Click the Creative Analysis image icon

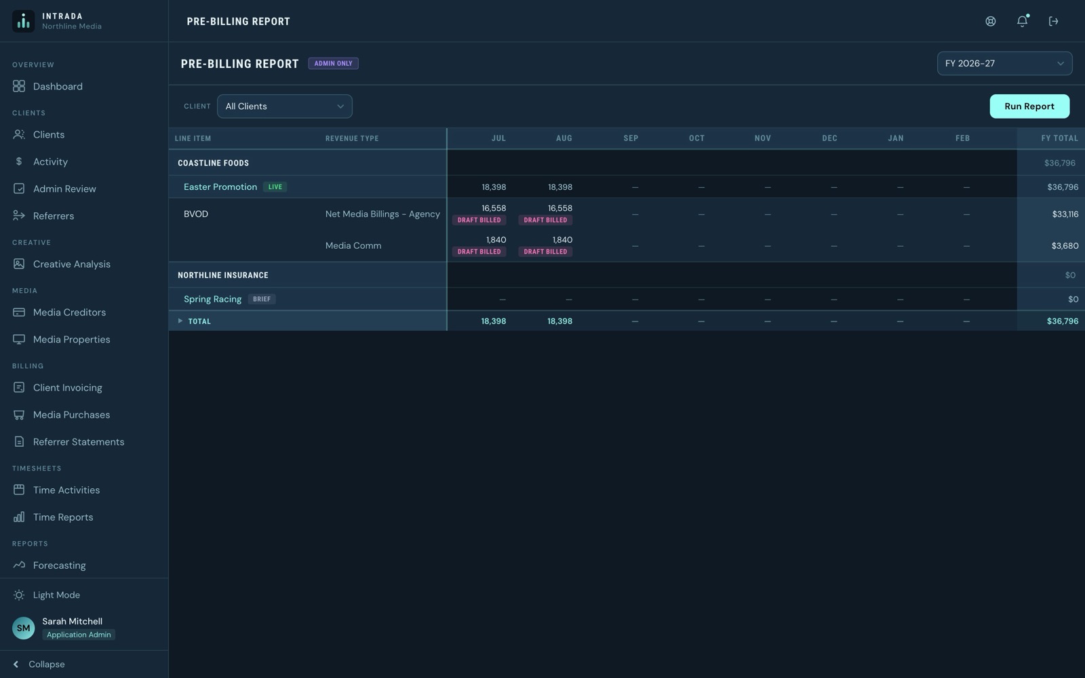point(19,264)
